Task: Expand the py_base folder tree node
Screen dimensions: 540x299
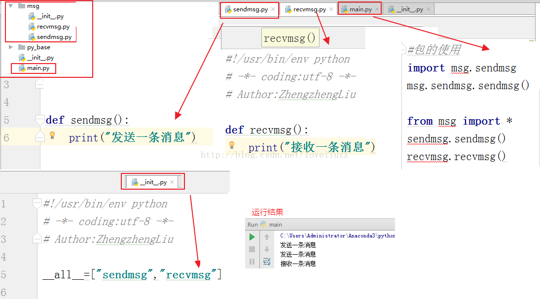Action: (x=11, y=47)
